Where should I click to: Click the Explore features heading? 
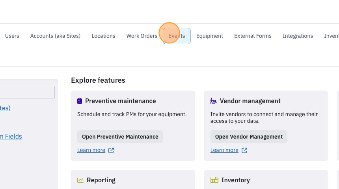[x=98, y=80]
